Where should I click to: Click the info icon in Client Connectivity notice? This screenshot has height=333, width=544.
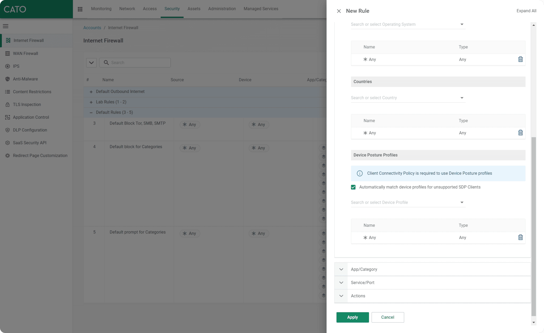(359, 173)
